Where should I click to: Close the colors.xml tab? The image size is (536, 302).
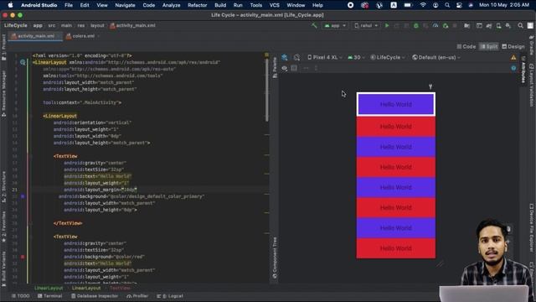point(99,36)
